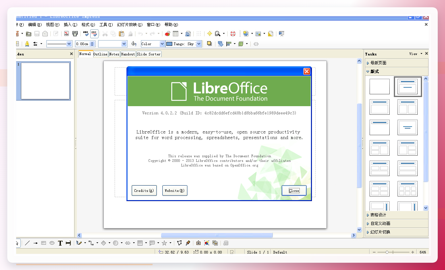Click the Help lifebuoy icon
Image resolution: width=445 pixels, height=270 pixels.
(x=233, y=34)
